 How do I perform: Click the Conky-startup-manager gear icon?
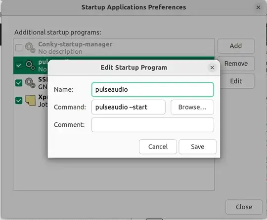point(30,48)
